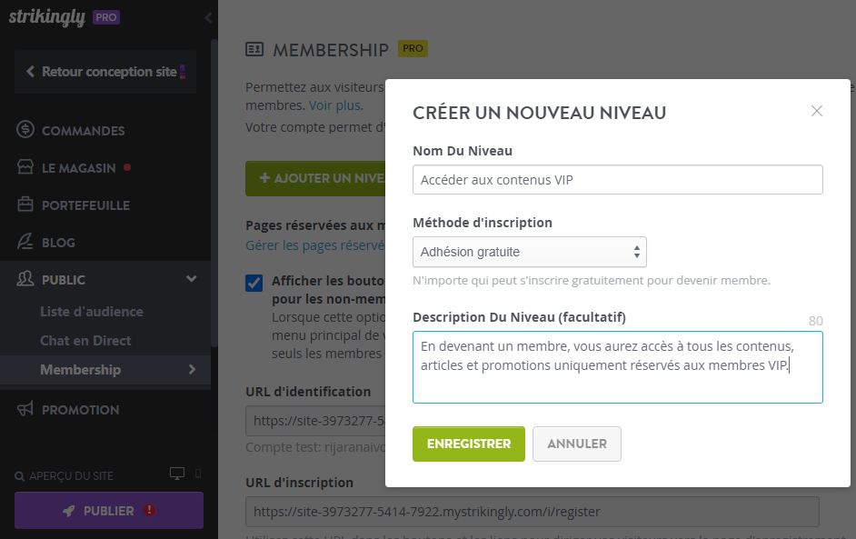Open Le Magasin store icon
The image size is (856, 539).
pyautogui.click(x=25, y=167)
